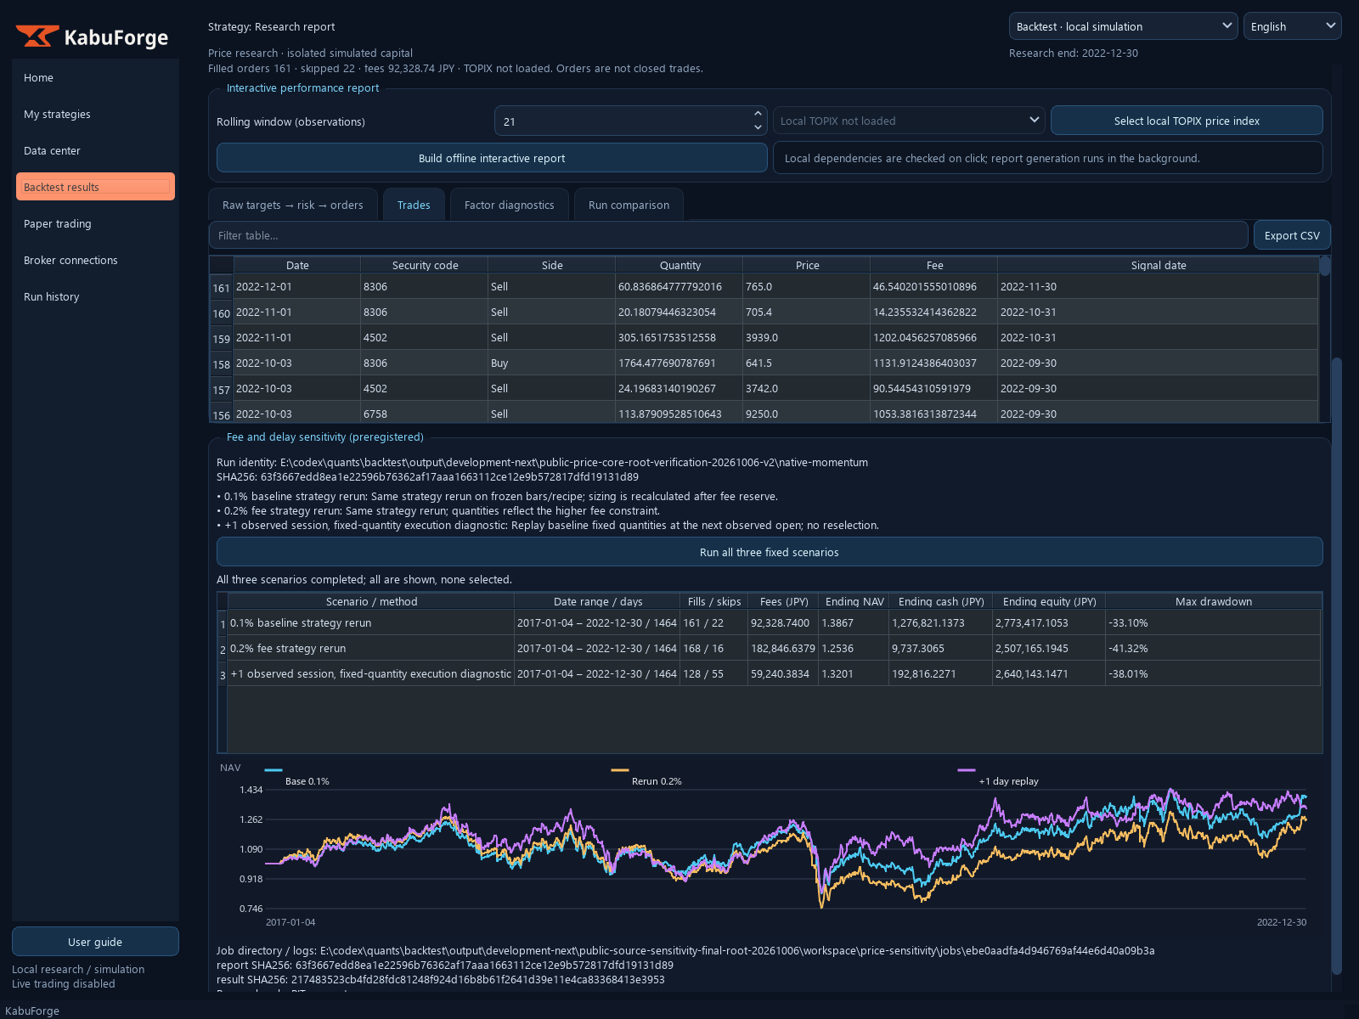
Task: Click the Rerun 0.2% legend swatch
Action: (x=620, y=770)
